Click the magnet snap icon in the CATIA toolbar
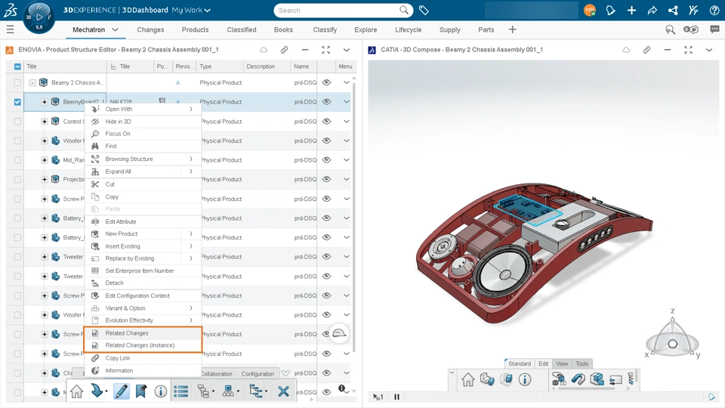The width and height of the screenshot is (725, 408). click(x=578, y=380)
